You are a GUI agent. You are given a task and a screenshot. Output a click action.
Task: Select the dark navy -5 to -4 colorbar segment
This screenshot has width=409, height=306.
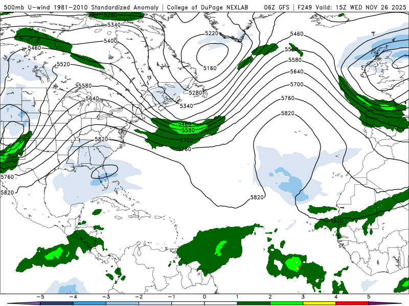57,303
